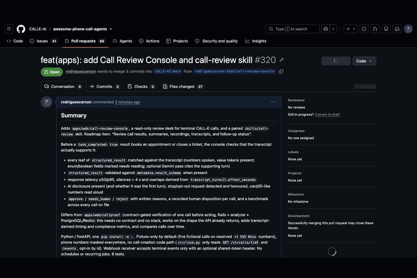The image size is (417, 278).
Task: Open the repositories shortcut icon in the header
Action: (386, 29)
